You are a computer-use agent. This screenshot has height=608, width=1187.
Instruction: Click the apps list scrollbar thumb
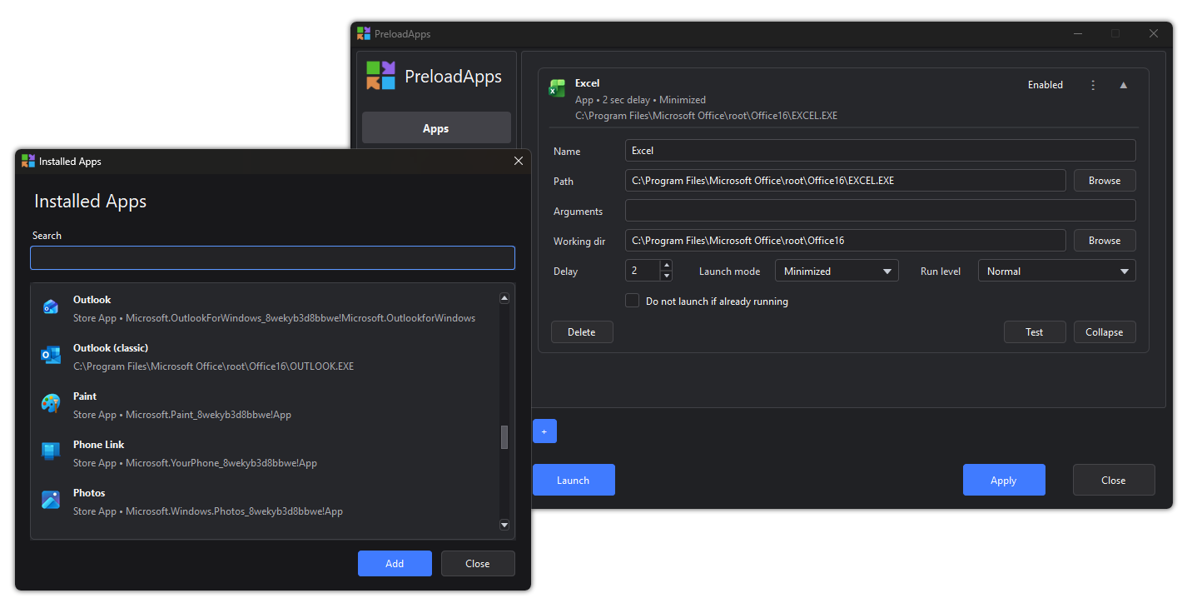(x=504, y=437)
